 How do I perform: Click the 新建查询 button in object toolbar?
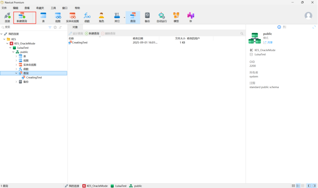point(92,33)
